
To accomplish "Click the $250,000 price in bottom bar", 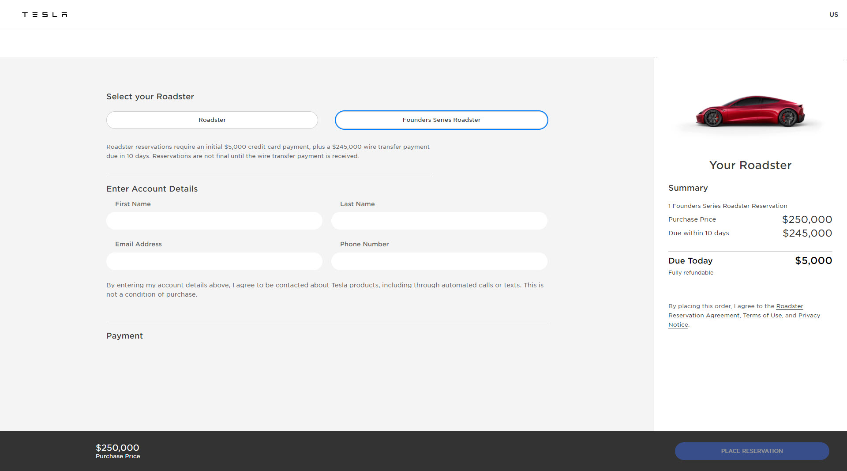I will [x=117, y=448].
